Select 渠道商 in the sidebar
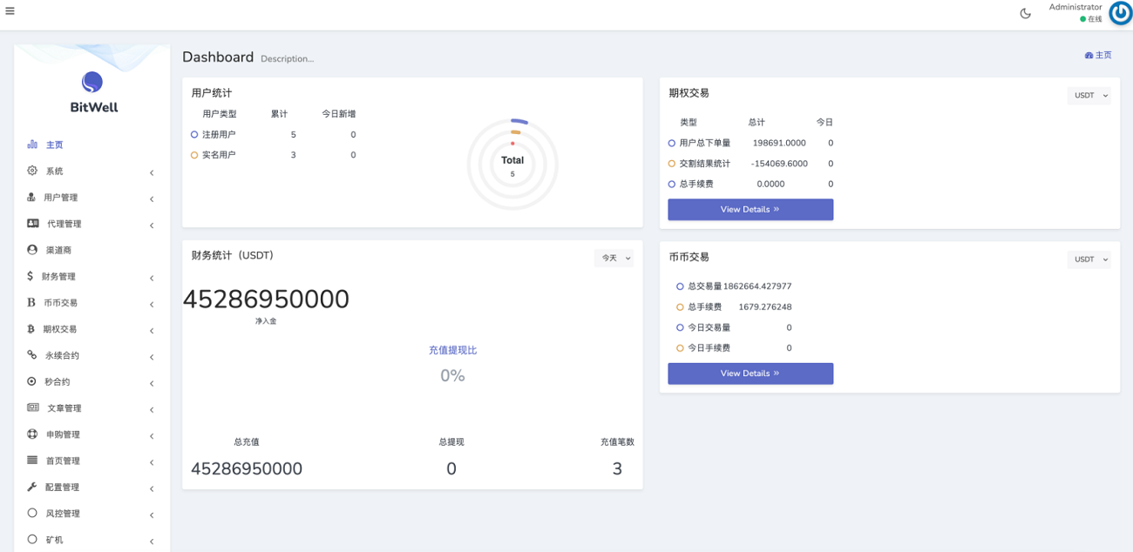The height and width of the screenshot is (552, 1133). coord(58,250)
